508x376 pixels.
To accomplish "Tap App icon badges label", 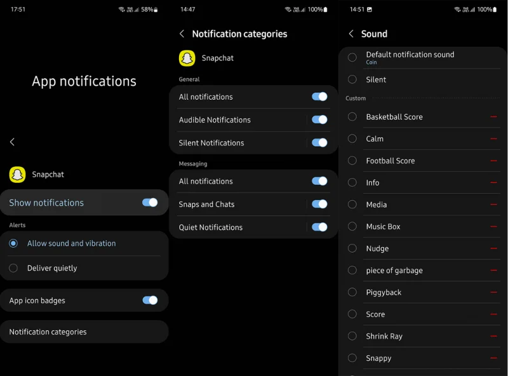I will pos(37,301).
